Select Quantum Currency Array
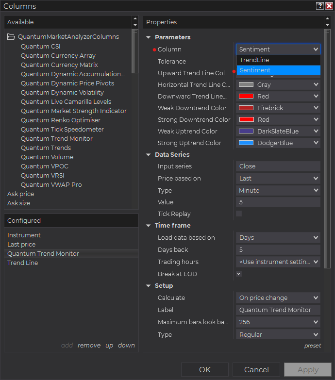Screen dimensions: 335x380 click(x=58, y=55)
